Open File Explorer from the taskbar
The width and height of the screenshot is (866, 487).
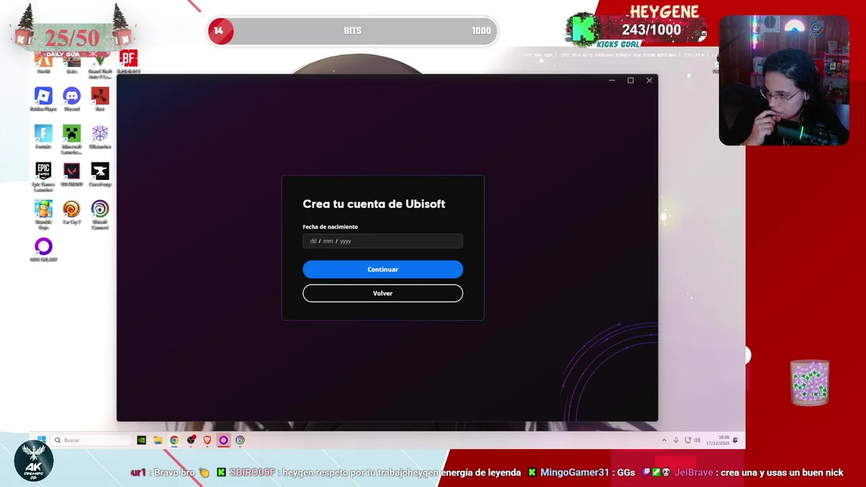click(x=158, y=440)
